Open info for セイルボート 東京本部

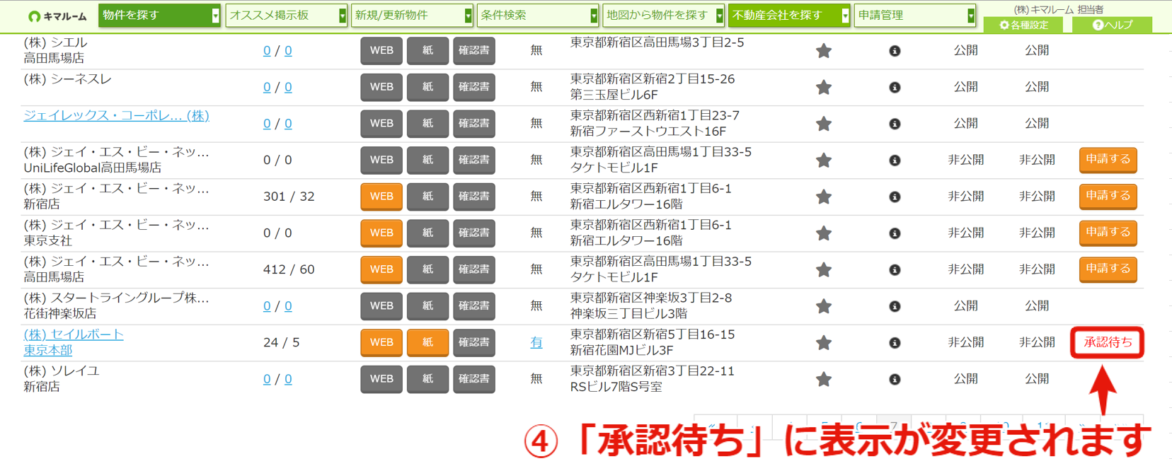point(895,343)
